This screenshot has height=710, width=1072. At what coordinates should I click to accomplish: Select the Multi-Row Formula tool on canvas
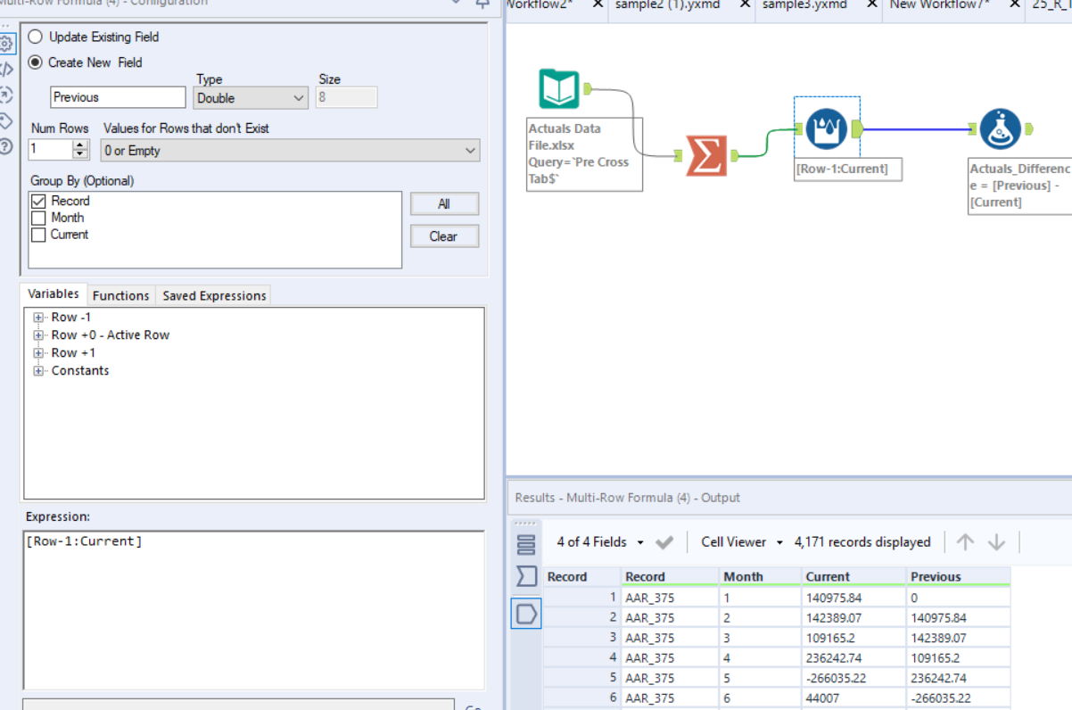826,128
